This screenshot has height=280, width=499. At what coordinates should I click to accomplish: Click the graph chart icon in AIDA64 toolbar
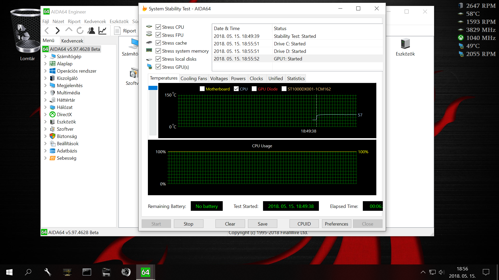point(102,31)
